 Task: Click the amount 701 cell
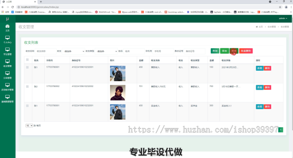click(x=141, y=86)
